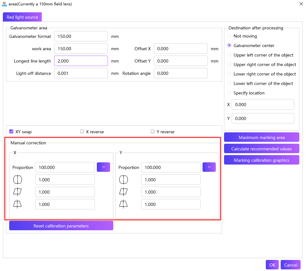Focus the work area field
Image resolution: width=306 pixels, height=271 pixels.
pyautogui.click(x=81, y=49)
